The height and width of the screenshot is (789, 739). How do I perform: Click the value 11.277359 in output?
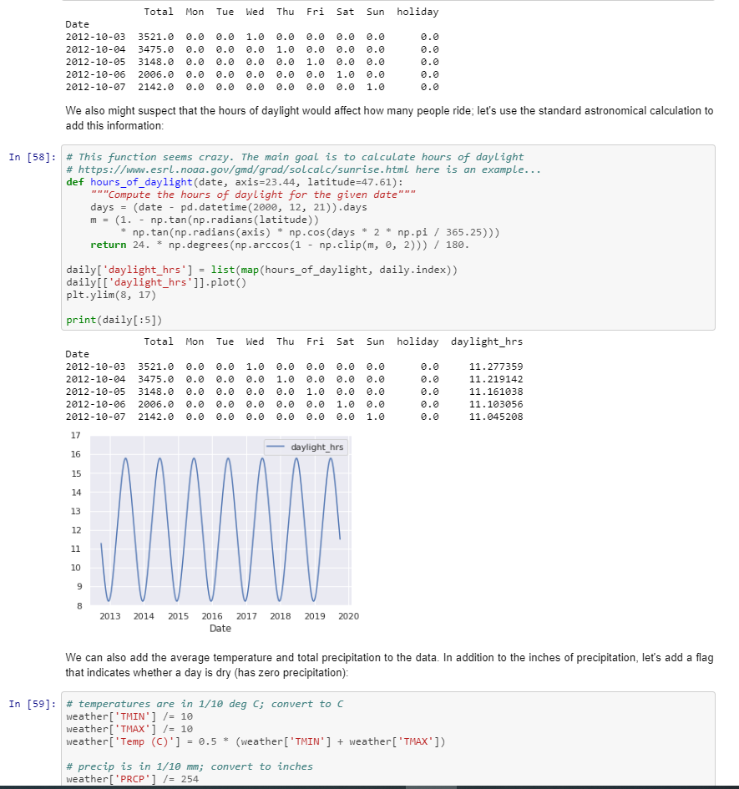pos(496,367)
